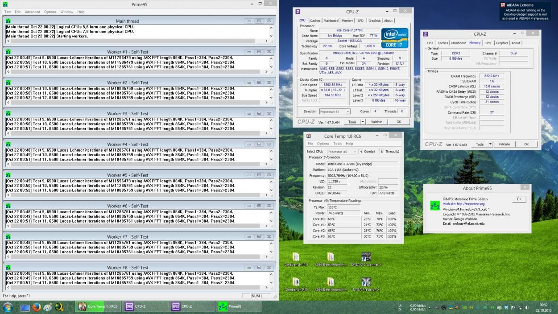
Task: Click Tools button in the CPU-Z window showing the CPU tab
Action: (352, 122)
